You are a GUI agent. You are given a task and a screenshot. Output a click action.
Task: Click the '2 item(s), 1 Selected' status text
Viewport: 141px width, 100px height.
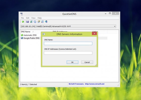point(28,84)
